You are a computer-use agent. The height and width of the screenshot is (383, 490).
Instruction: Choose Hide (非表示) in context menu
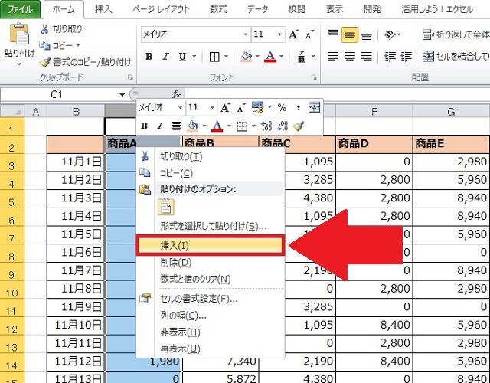click(x=210, y=332)
